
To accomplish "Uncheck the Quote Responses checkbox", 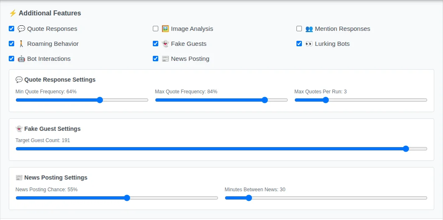I will tap(12, 29).
